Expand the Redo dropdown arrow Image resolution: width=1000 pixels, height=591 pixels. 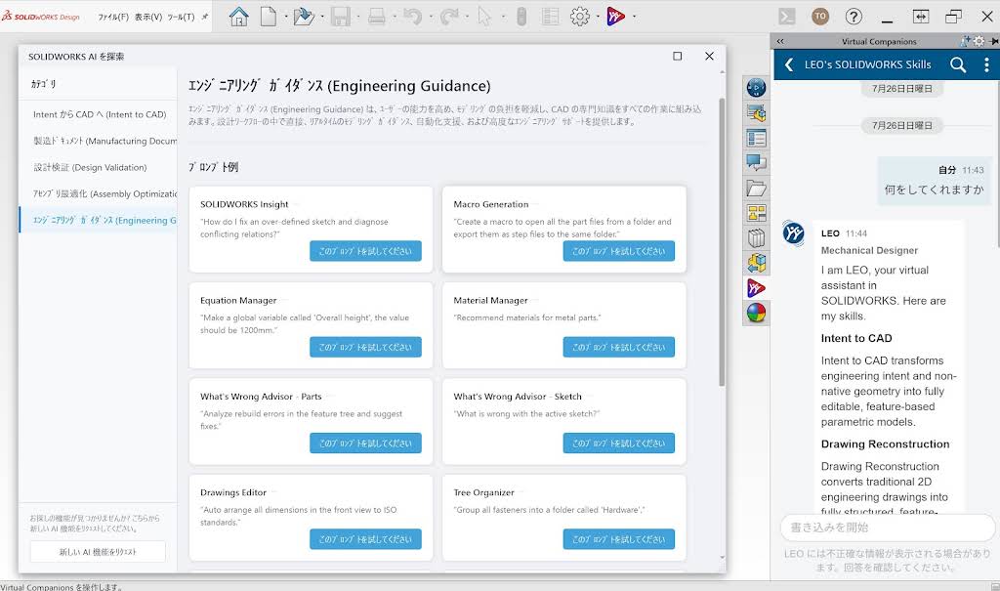pos(468,17)
